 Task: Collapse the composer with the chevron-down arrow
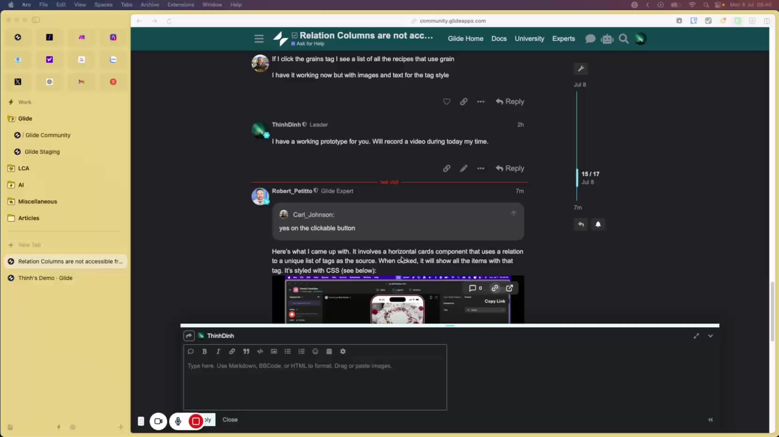[x=710, y=336]
